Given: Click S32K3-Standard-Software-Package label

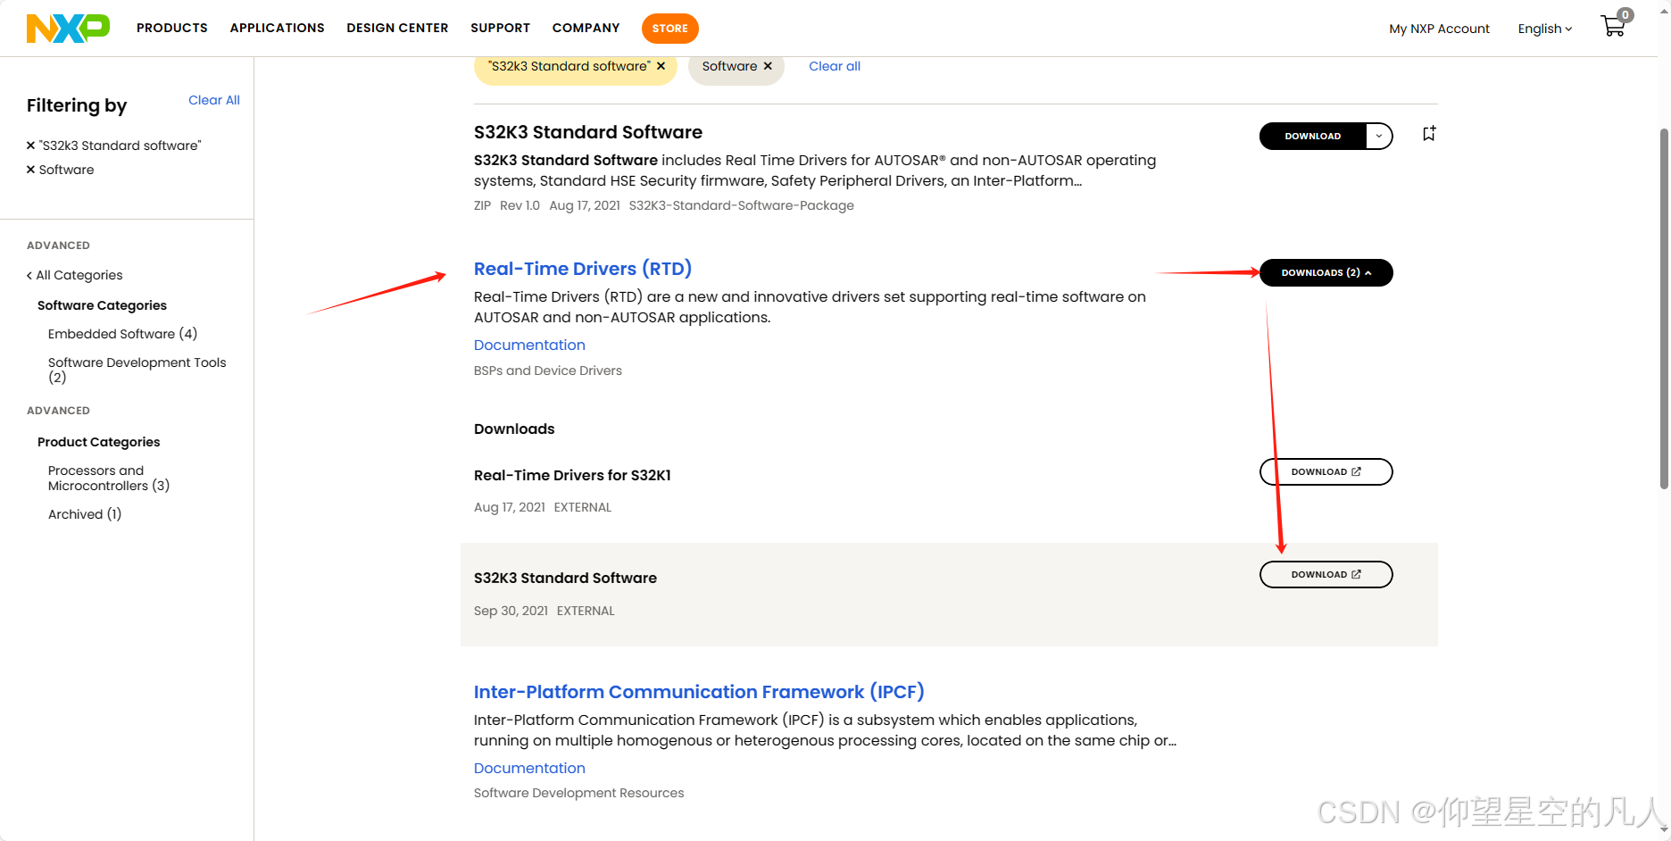Looking at the screenshot, I should tap(741, 205).
